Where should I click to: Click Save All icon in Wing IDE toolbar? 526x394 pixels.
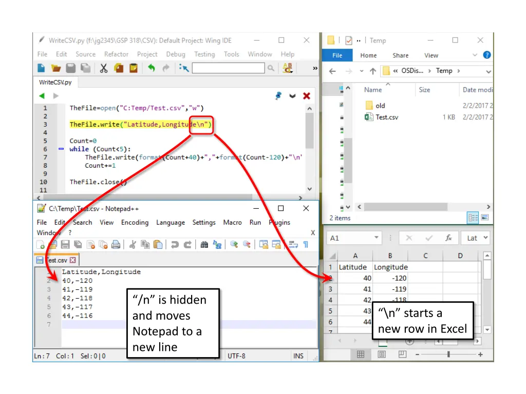86,68
